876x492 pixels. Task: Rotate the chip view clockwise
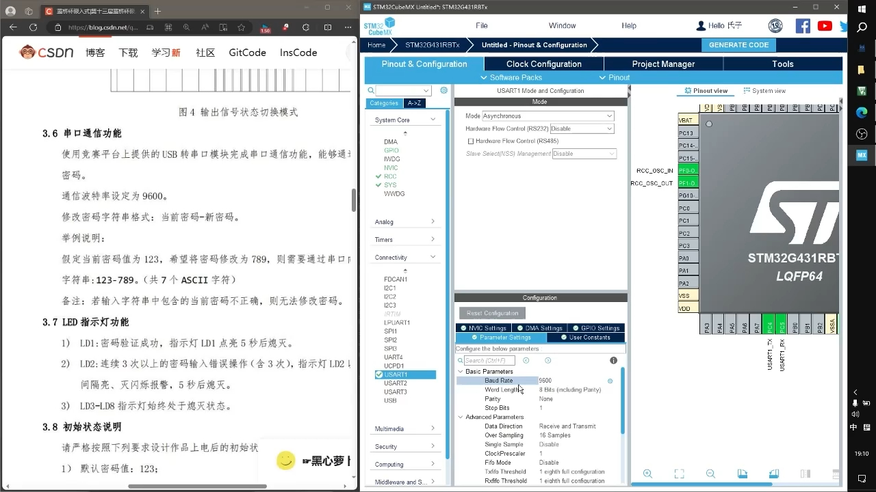tap(742, 474)
